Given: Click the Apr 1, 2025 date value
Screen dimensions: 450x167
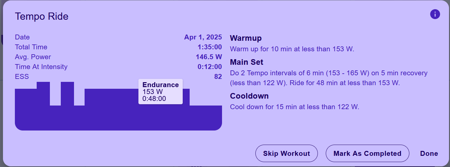Looking at the screenshot, I should tap(203, 37).
